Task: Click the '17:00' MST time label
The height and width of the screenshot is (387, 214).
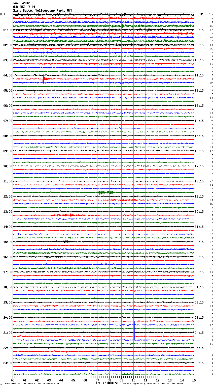Action: point(8,272)
